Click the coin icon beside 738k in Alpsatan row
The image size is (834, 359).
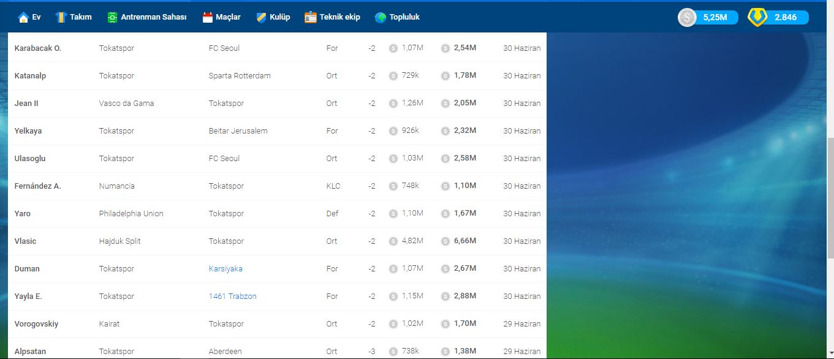393,351
